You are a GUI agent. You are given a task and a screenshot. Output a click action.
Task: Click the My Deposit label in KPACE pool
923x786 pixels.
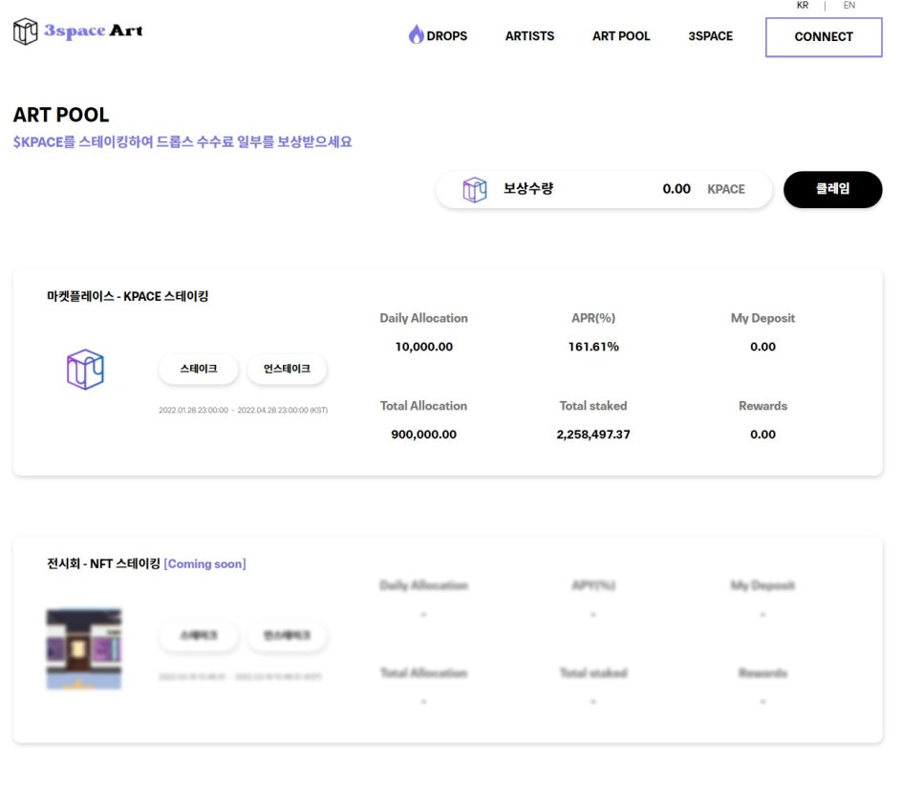(762, 318)
